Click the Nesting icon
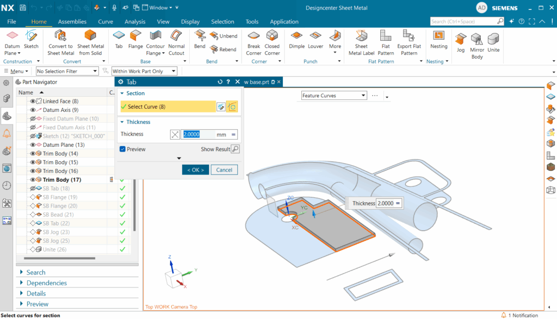 coord(438,40)
